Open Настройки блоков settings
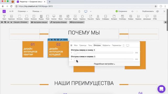 pyautogui.click(x=58, y=22)
